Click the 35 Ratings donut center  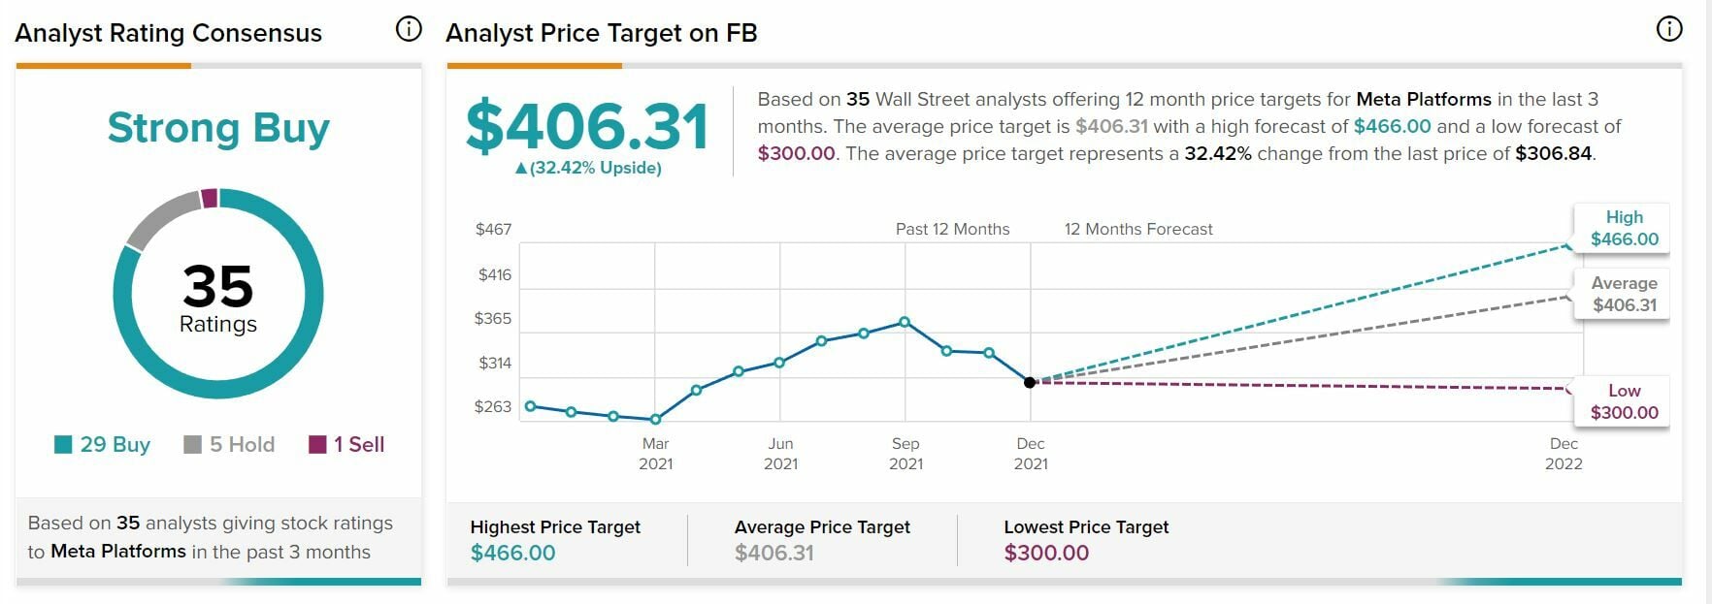[218, 296]
